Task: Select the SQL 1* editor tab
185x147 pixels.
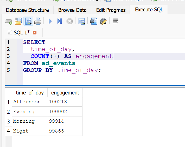Action: tap(21, 33)
